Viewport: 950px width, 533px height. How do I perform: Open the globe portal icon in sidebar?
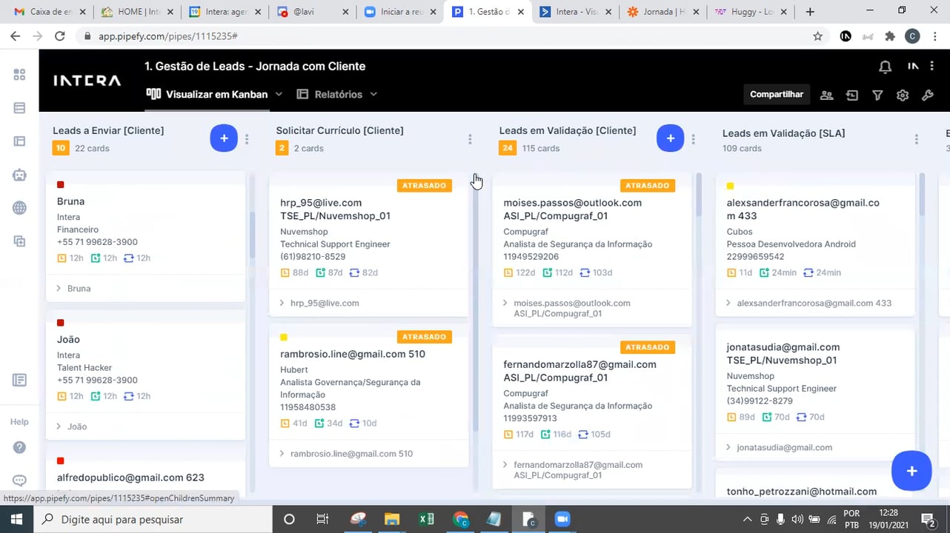tap(19, 208)
